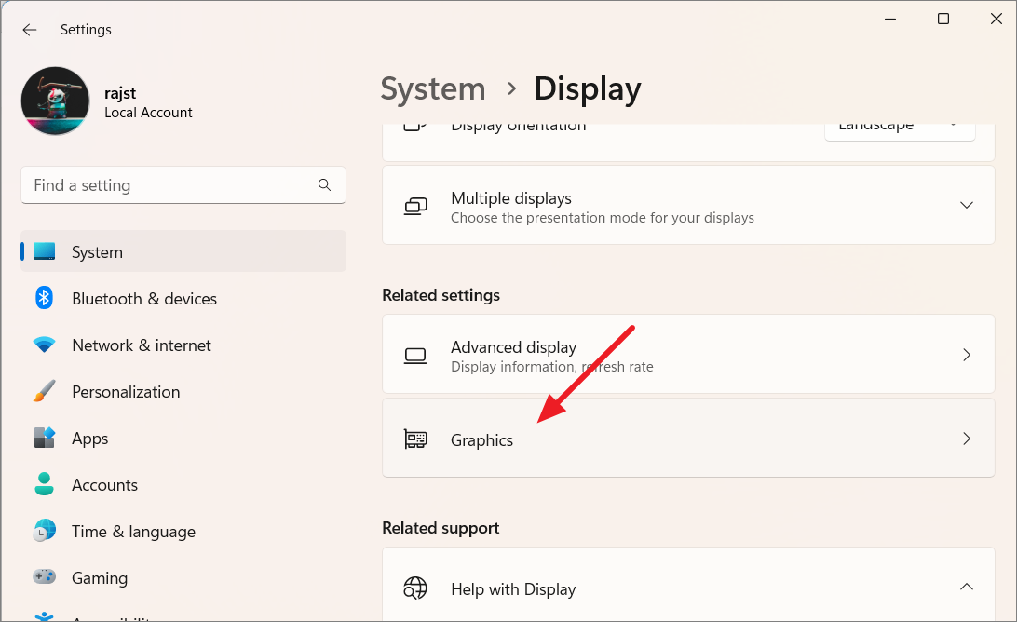This screenshot has width=1017, height=622.
Task: Click the partially visible Accessibility icon
Action: [x=44, y=615]
